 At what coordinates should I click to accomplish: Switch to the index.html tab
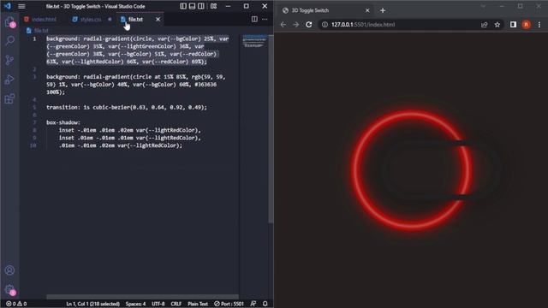40,19
